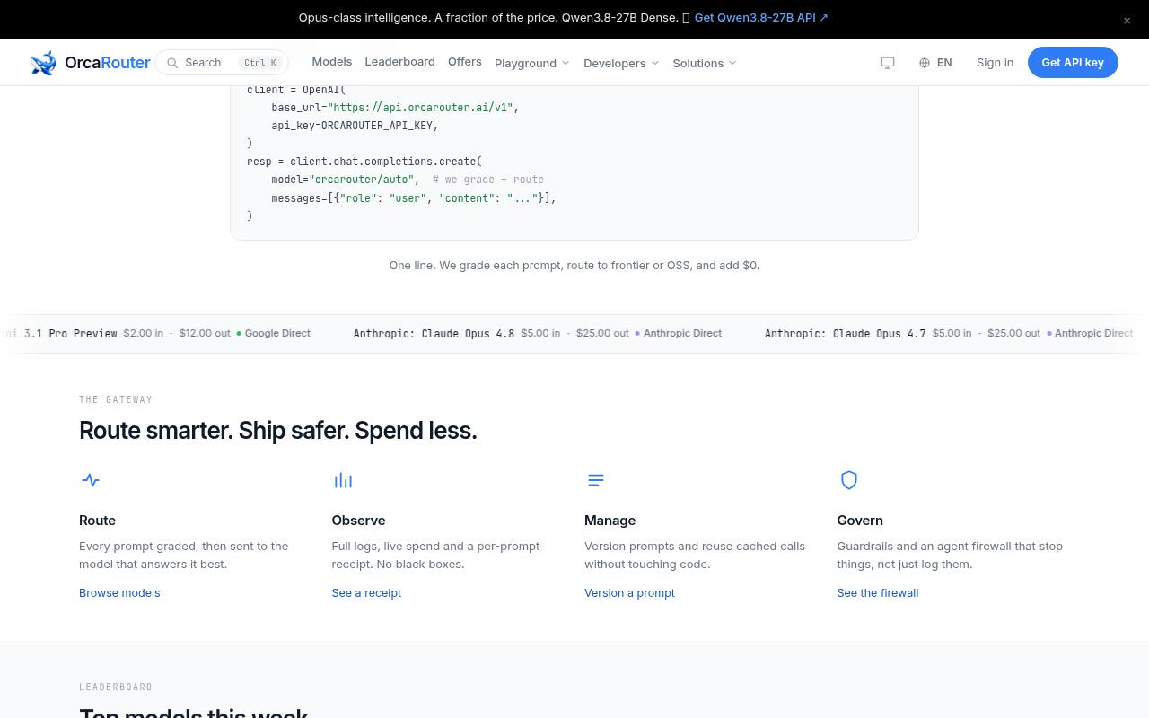The width and height of the screenshot is (1149, 718).
Task: Click the "Full logs, live spend" Observe description
Action: (435, 555)
